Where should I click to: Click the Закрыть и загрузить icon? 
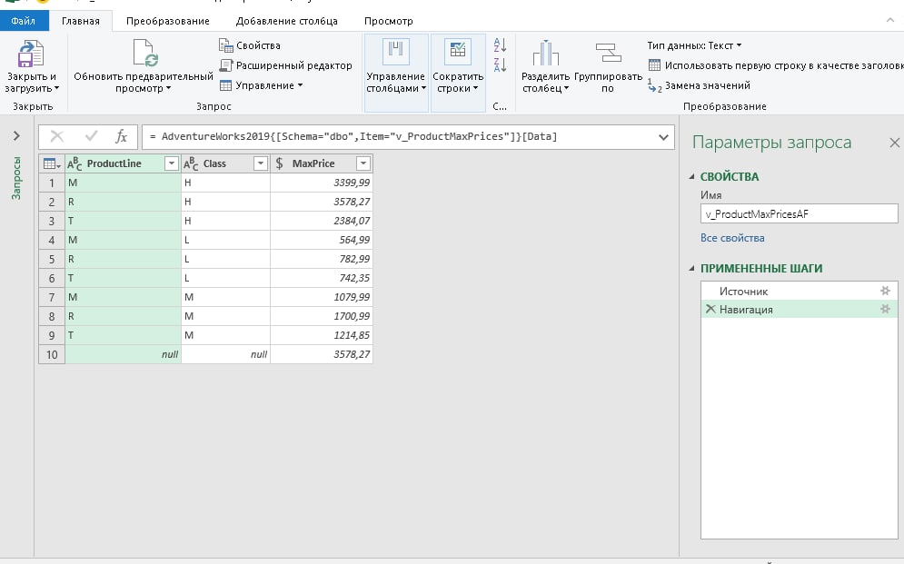[31, 54]
